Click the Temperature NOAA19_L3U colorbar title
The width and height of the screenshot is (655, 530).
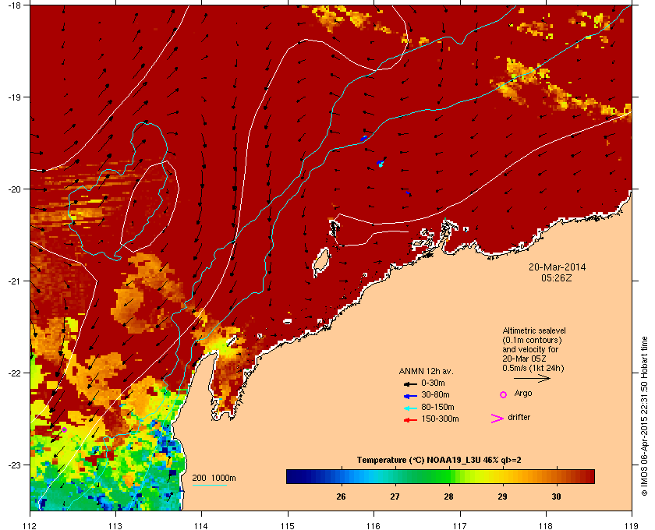[439, 461]
